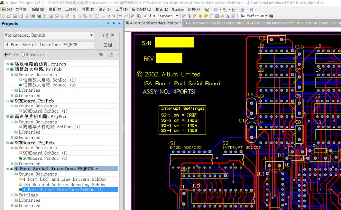Click the Cut scissors icon
The height and width of the screenshot is (210, 341).
coord(74,16)
